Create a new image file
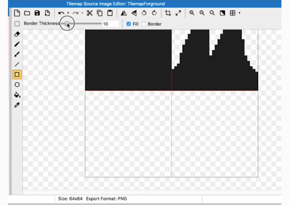 pyautogui.click(x=17, y=13)
